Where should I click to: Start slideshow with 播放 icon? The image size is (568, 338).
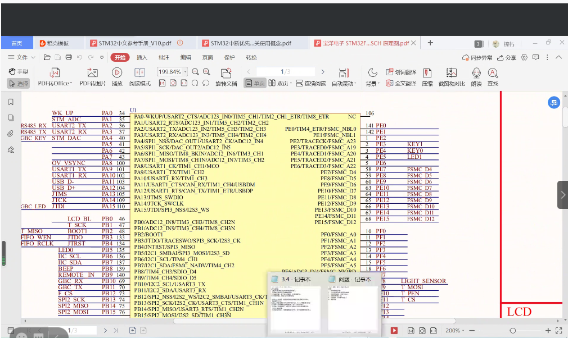pyautogui.click(x=117, y=72)
